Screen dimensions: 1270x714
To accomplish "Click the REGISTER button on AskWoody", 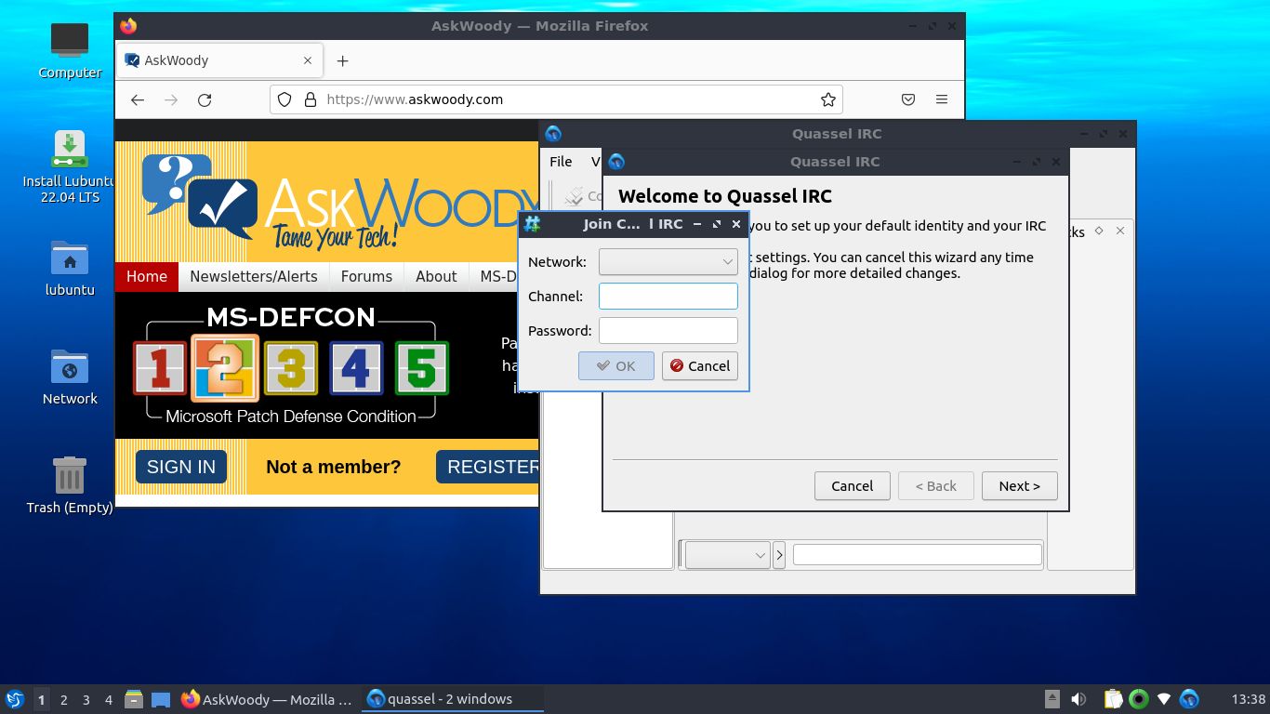I will click(x=488, y=467).
